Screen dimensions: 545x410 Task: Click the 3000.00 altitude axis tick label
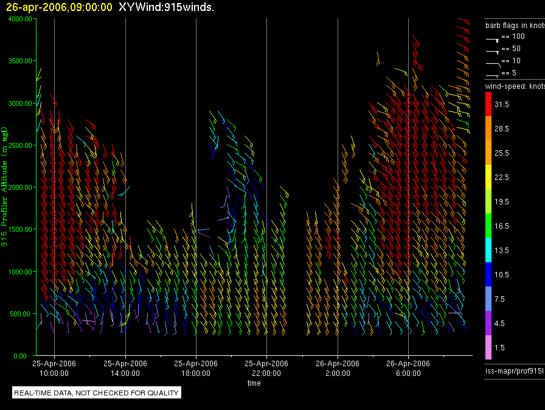[21, 103]
